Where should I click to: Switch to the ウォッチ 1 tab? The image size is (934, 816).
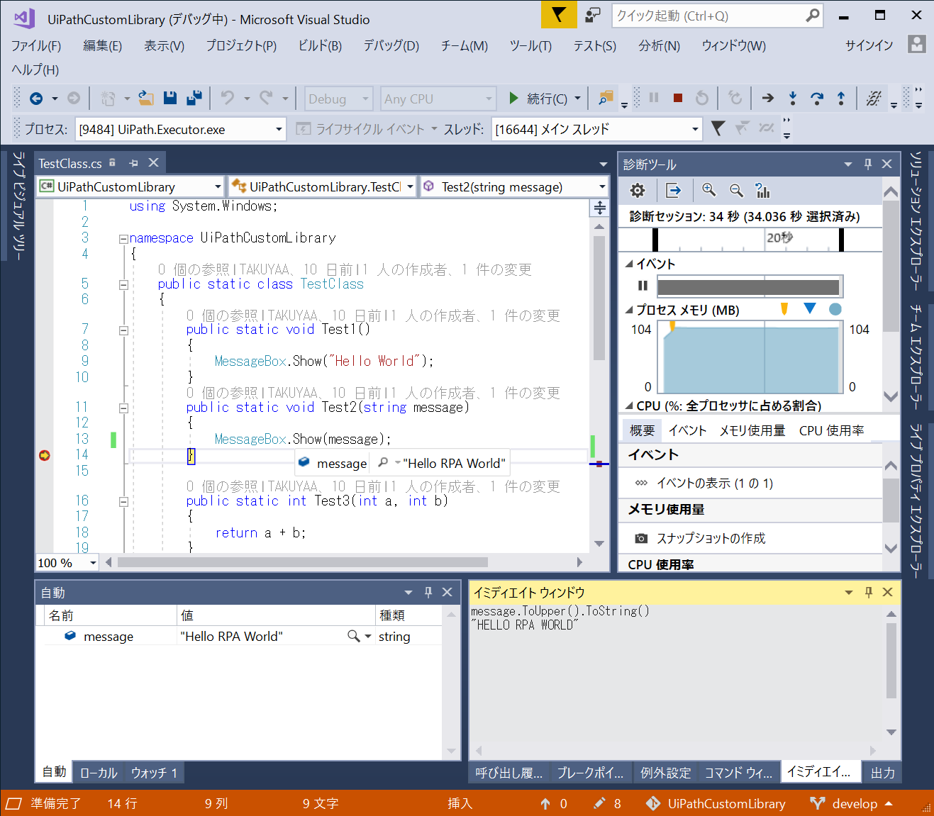[x=154, y=773]
